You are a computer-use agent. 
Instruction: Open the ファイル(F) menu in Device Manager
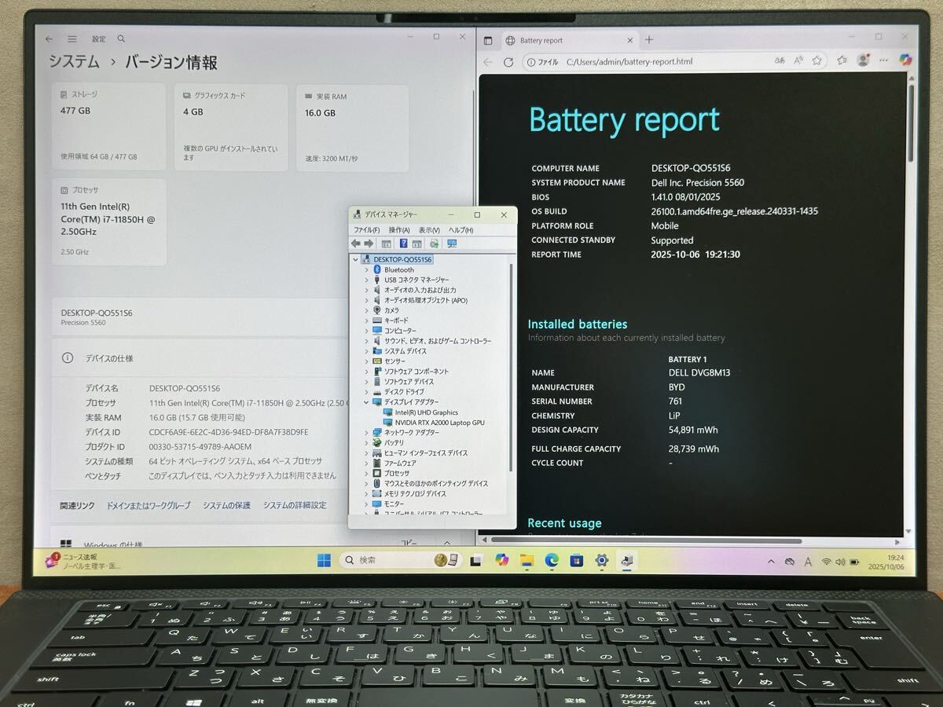coord(366,230)
